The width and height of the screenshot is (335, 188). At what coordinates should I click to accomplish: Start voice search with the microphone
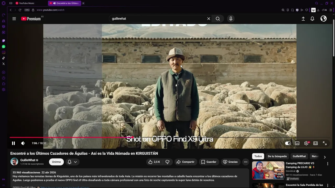point(231,19)
